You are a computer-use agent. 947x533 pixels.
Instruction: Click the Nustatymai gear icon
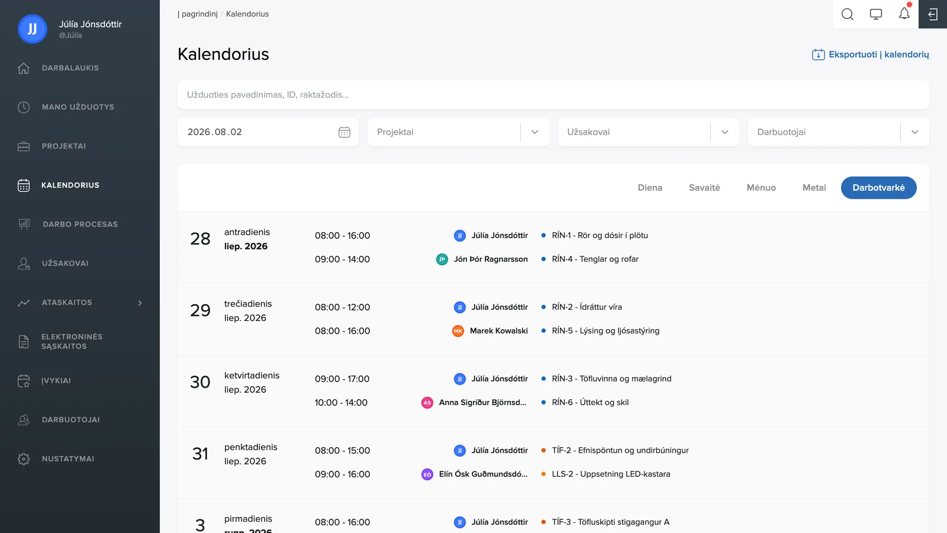pos(24,459)
